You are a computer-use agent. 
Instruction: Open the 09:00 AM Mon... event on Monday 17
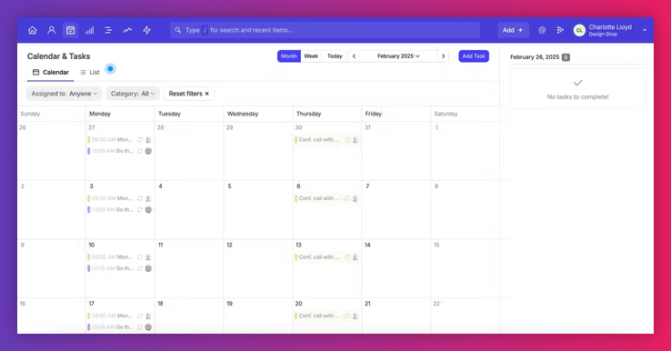click(x=120, y=316)
